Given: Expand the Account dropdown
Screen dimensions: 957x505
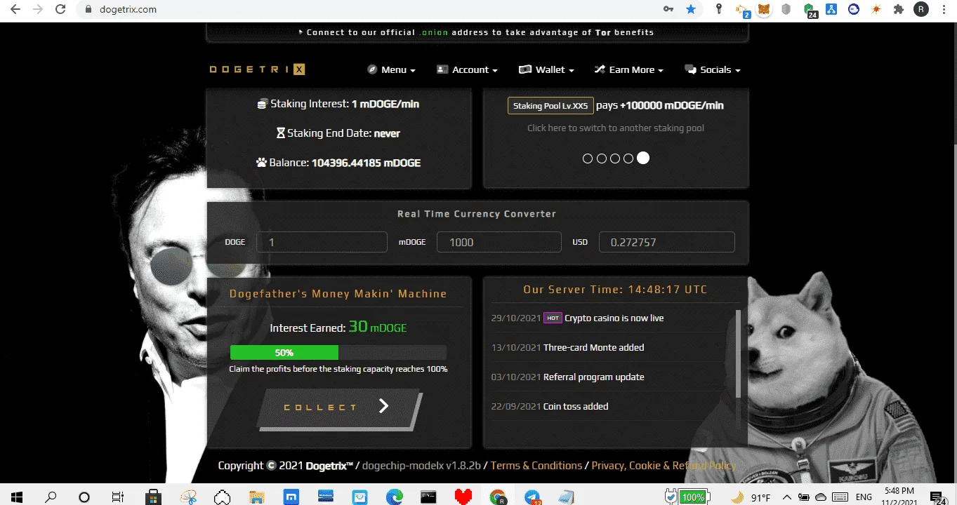Looking at the screenshot, I should point(467,69).
